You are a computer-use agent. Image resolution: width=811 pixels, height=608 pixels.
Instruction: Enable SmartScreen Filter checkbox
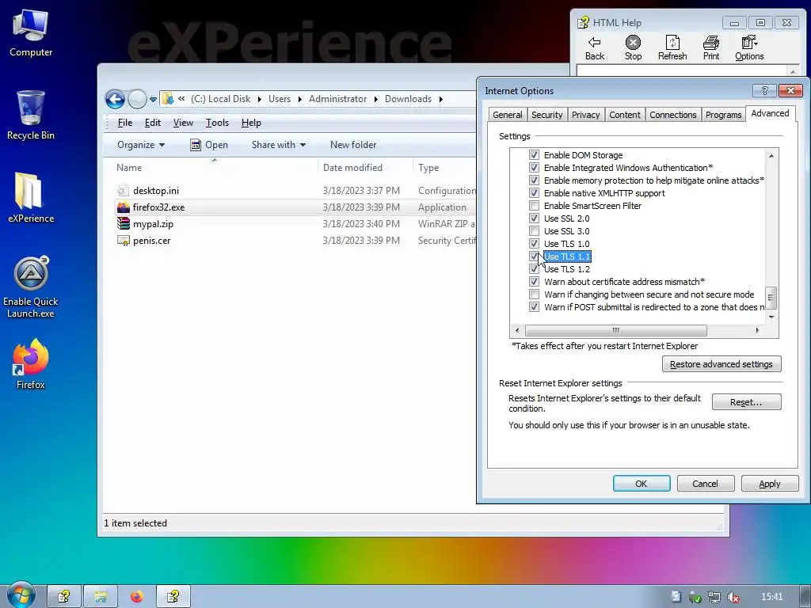click(534, 205)
